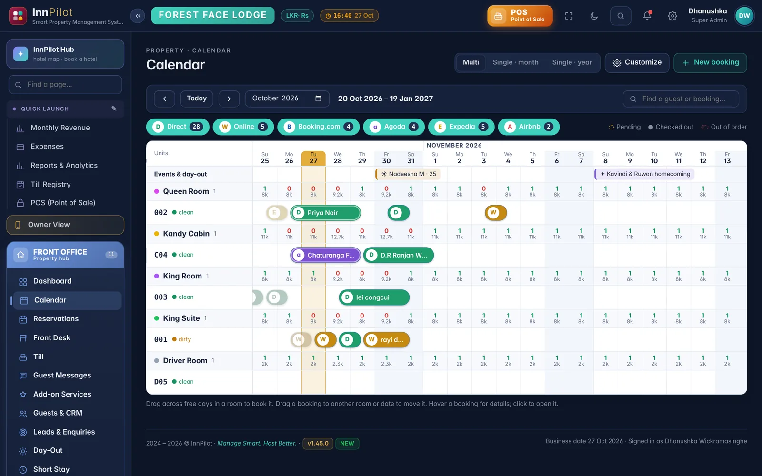Screen dimensions: 762x476
Task: Open Chaturanga F booking in C04
Action: (326, 255)
